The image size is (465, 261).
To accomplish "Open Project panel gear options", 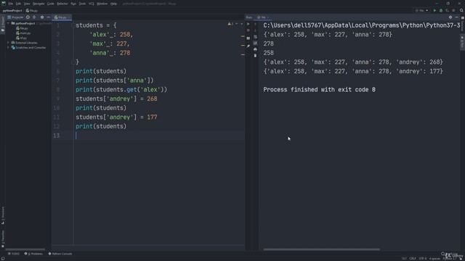I will coord(42,17).
